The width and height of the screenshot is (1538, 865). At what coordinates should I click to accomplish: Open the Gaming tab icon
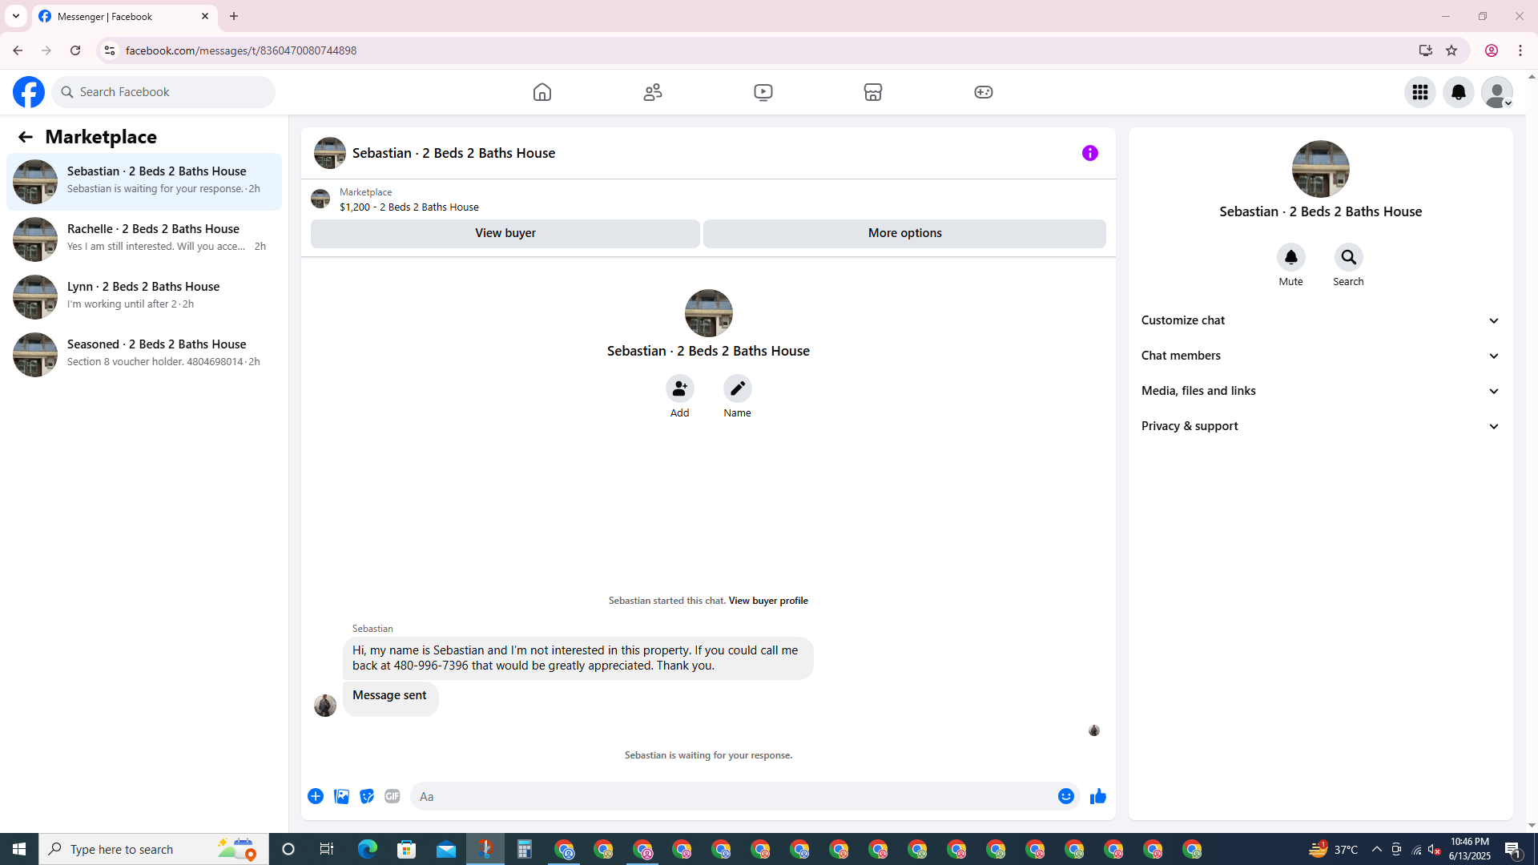point(984,92)
